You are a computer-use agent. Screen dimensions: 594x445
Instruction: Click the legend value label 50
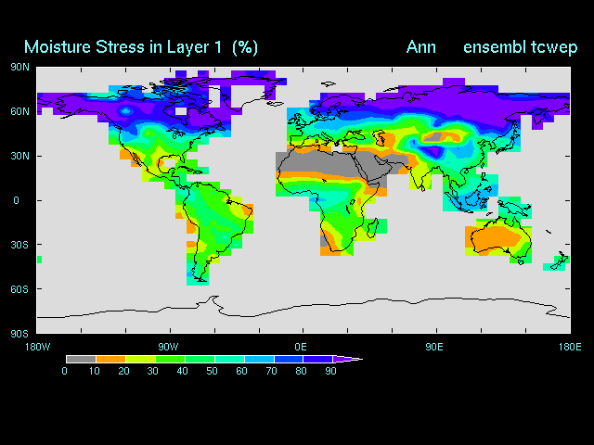click(x=213, y=371)
